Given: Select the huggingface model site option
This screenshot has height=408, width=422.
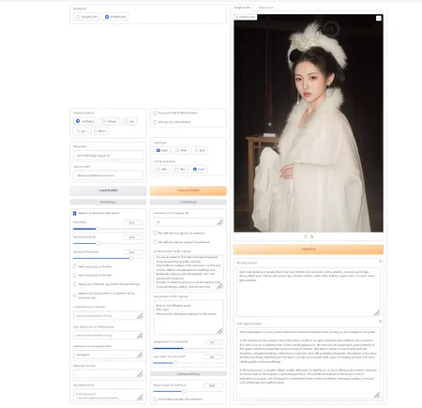Looking at the screenshot, I should tap(86, 17).
